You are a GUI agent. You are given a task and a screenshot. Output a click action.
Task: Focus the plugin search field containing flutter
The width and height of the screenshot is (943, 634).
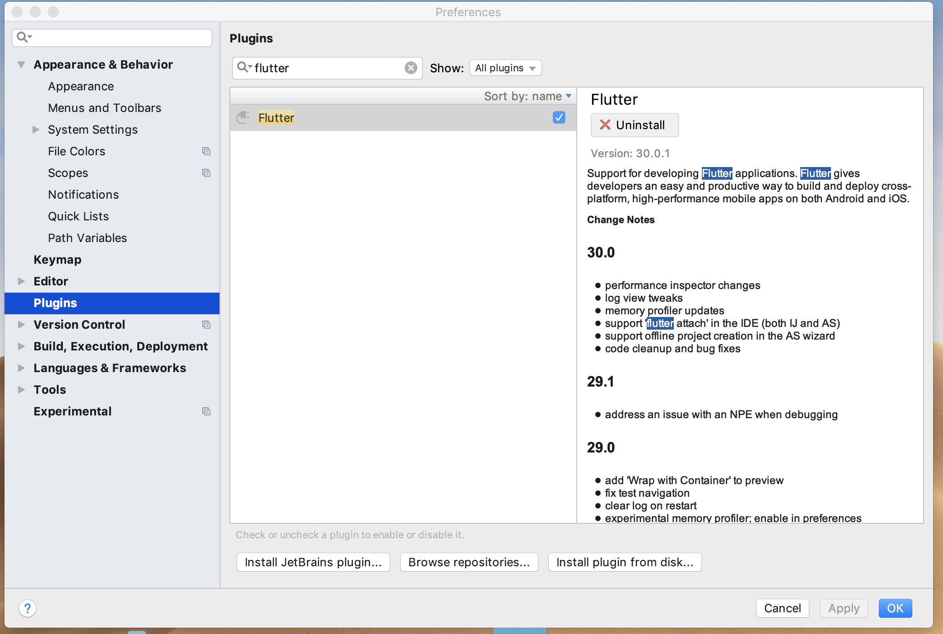(x=327, y=68)
